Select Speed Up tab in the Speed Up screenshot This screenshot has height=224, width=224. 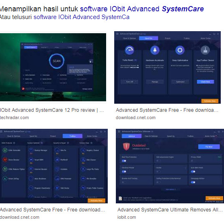(x=148, y=38)
